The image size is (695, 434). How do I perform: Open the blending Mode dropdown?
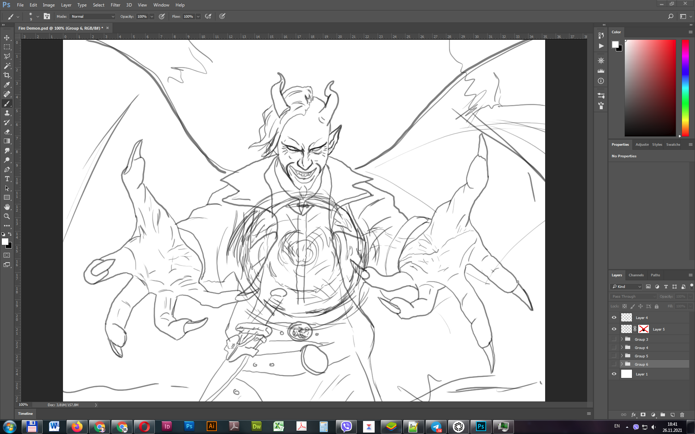tap(93, 16)
